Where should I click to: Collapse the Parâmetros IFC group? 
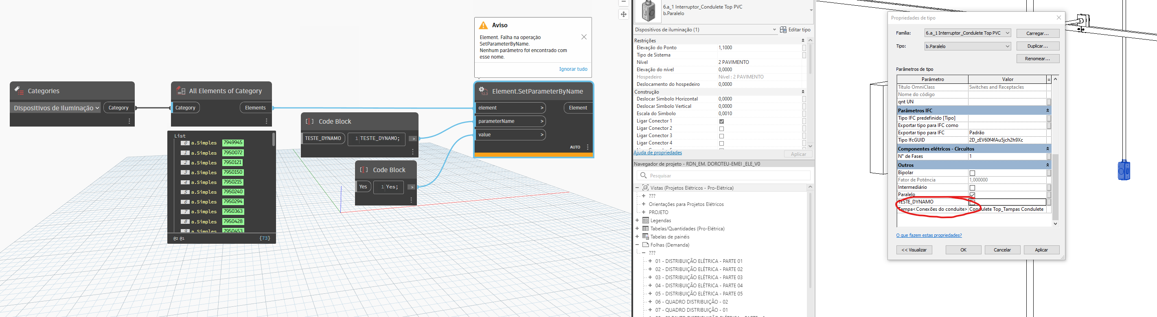click(x=1047, y=110)
